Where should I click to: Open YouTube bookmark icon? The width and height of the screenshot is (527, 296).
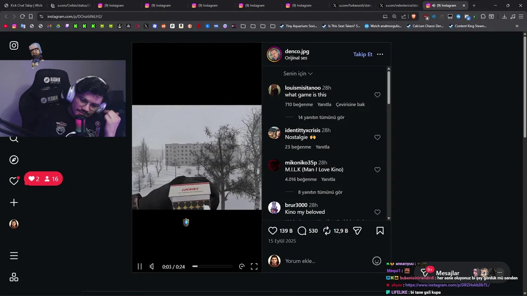point(5,26)
